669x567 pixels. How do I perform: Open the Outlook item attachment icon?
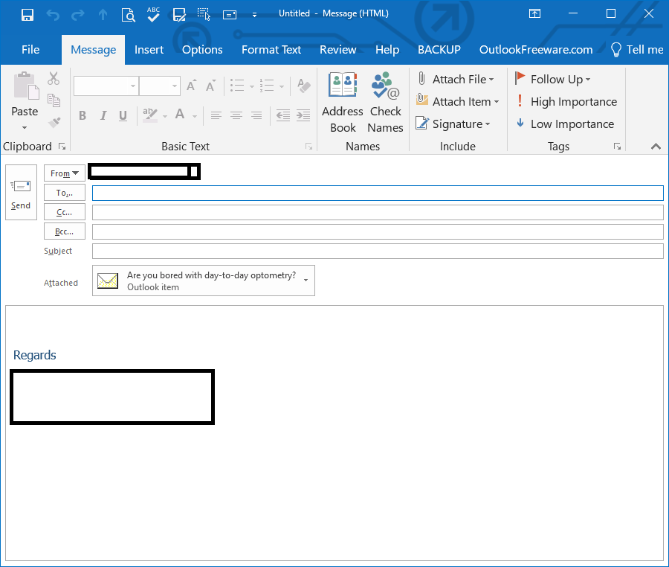tap(107, 281)
